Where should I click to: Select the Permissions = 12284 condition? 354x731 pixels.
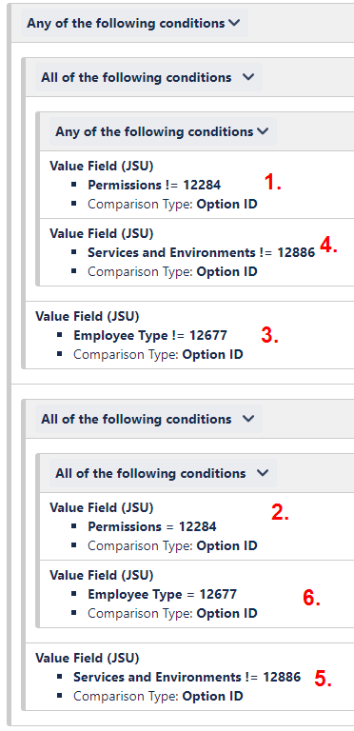(152, 526)
